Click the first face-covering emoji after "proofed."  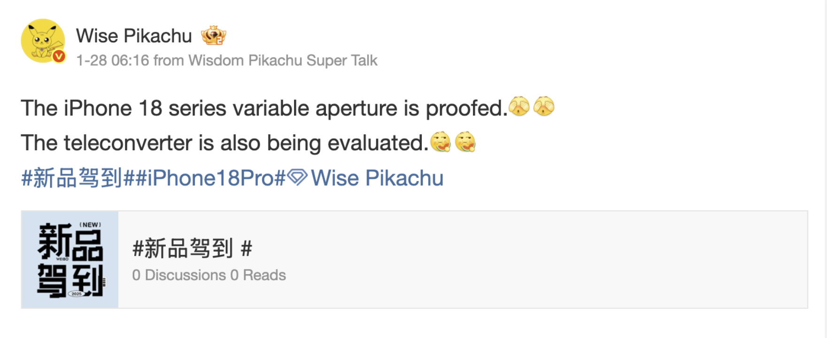pos(519,107)
